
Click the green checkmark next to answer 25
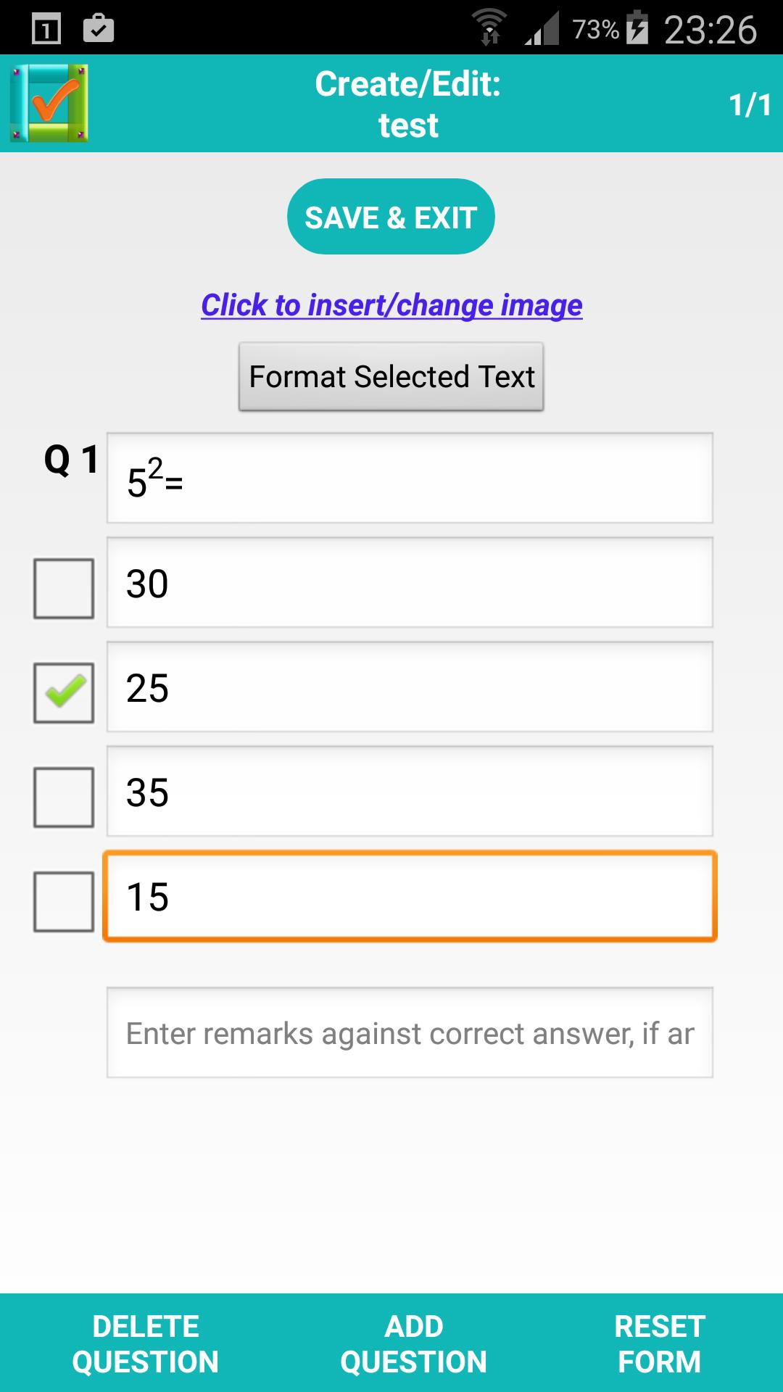(x=64, y=694)
